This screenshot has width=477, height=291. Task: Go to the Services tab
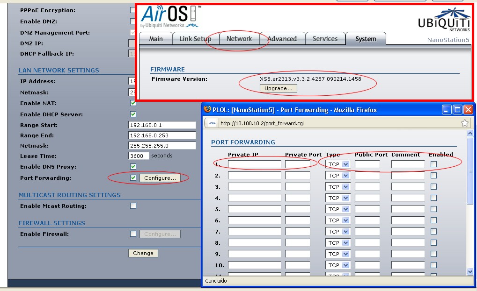pos(325,39)
